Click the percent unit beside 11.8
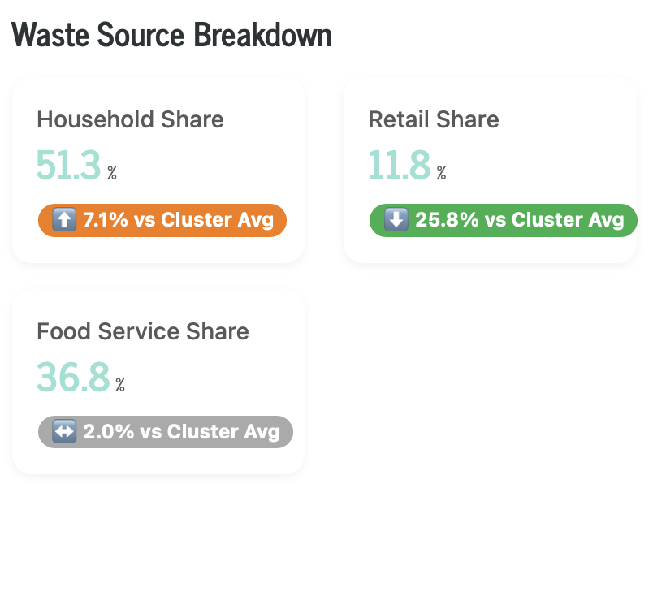Screen dimensions: 653x596 click(441, 172)
